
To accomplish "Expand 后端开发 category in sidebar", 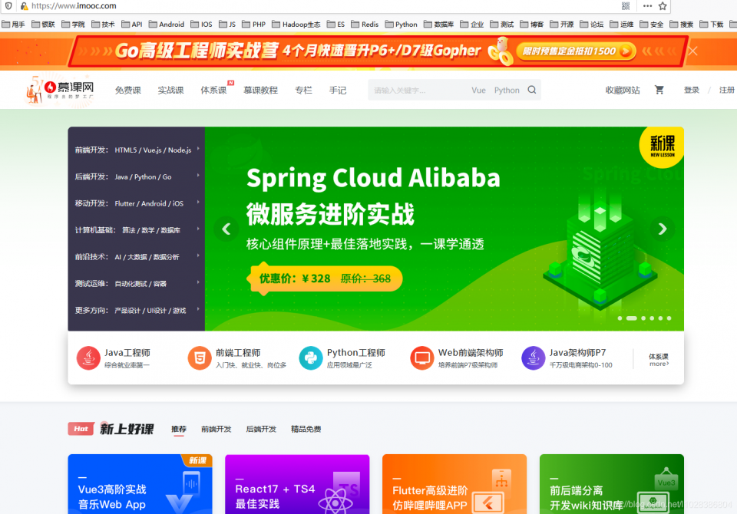I will coord(136,176).
